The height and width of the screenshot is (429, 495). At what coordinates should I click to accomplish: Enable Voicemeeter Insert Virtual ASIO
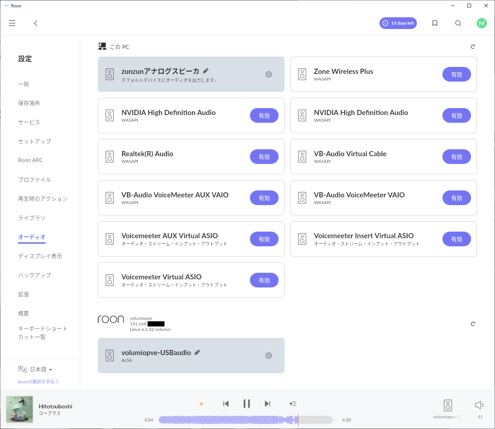(x=457, y=239)
